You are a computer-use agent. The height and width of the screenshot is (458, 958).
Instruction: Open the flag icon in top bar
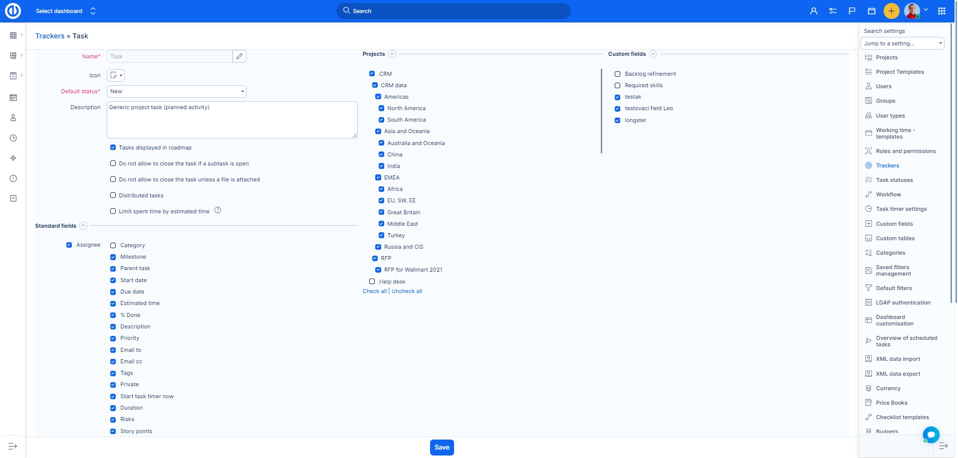[x=852, y=11]
